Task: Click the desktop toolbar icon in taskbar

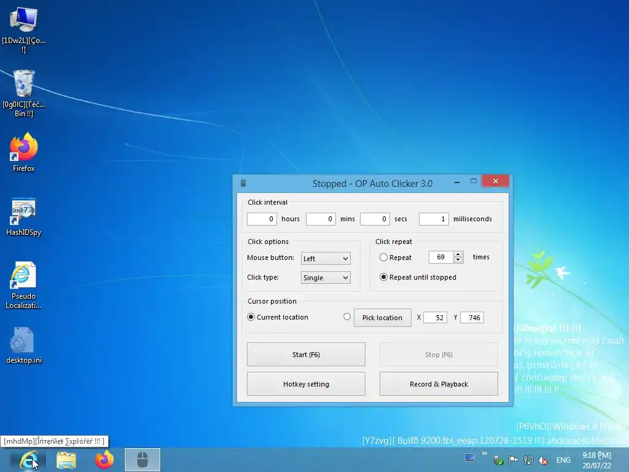Action: click(470, 457)
